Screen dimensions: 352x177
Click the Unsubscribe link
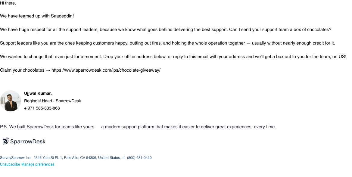[x=10, y=164]
